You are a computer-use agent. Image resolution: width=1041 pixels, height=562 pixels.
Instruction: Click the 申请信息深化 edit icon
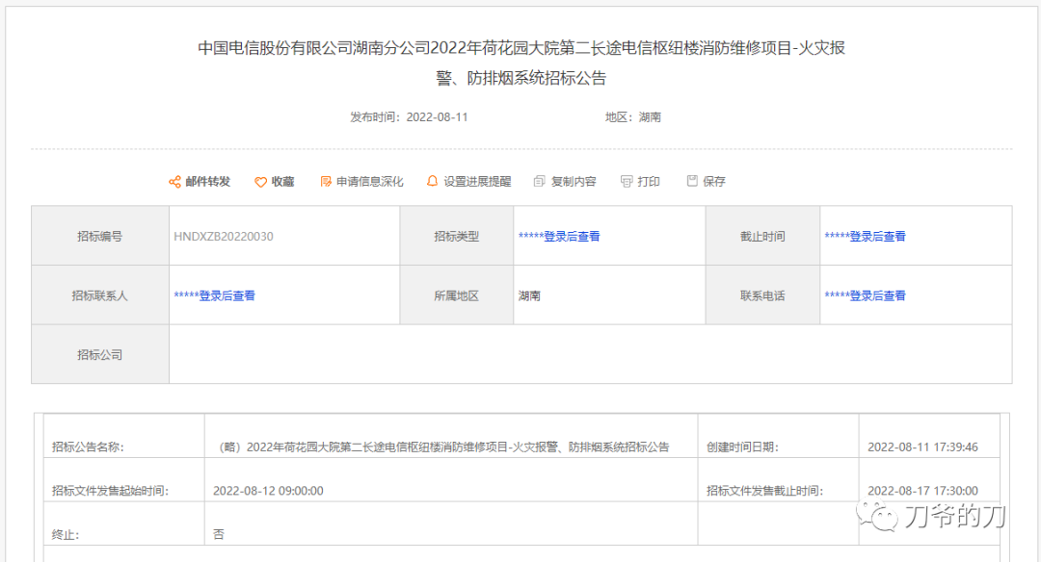tap(326, 182)
